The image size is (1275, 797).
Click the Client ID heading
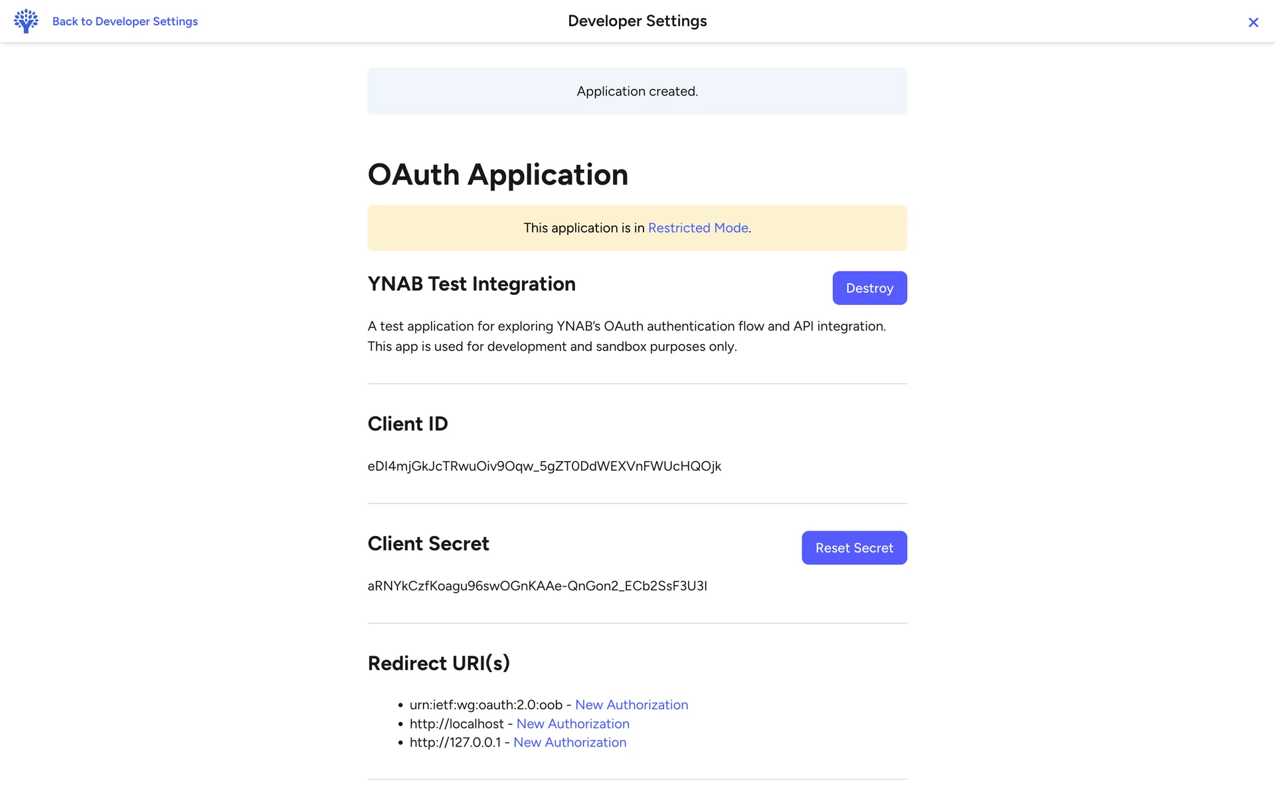(x=407, y=424)
